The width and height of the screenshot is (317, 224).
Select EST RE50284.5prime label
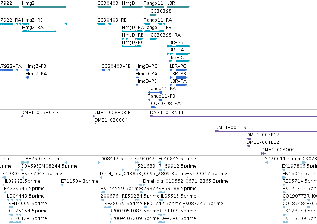140,196
